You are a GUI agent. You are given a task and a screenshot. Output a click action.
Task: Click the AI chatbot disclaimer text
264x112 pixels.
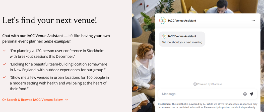tap(208, 106)
